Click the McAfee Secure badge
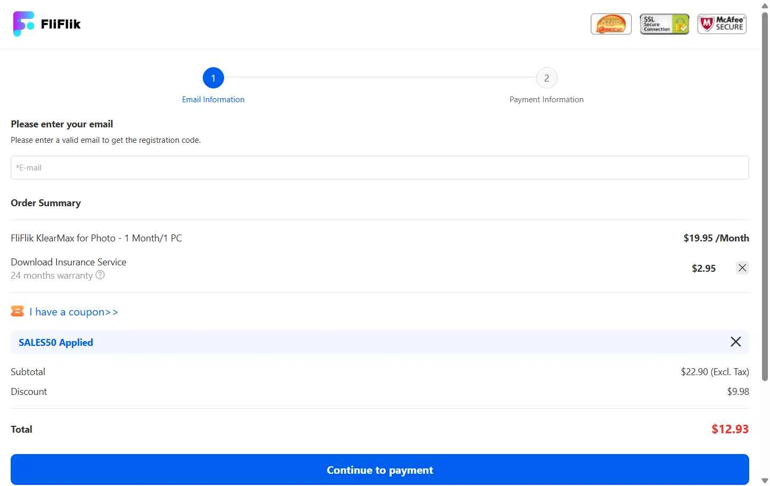Screen dimensions: 770x486 (x=722, y=24)
